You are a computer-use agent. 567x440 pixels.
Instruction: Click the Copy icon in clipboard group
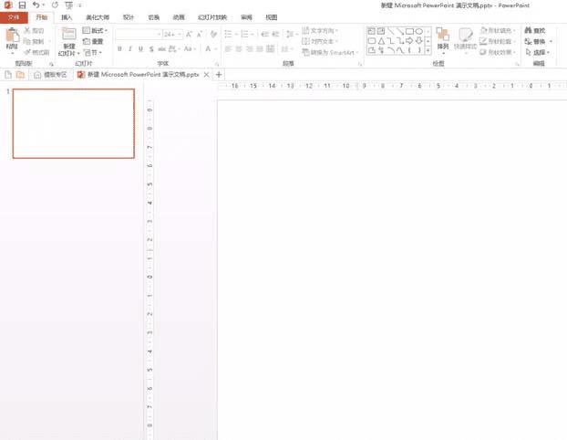pos(27,41)
